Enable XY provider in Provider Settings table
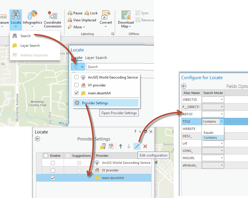 click(53, 171)
